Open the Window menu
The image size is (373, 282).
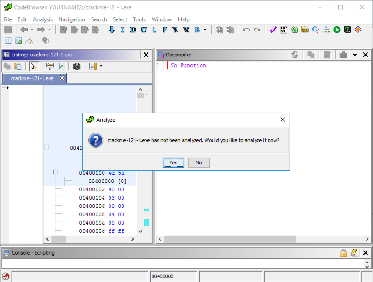point(162,19)
